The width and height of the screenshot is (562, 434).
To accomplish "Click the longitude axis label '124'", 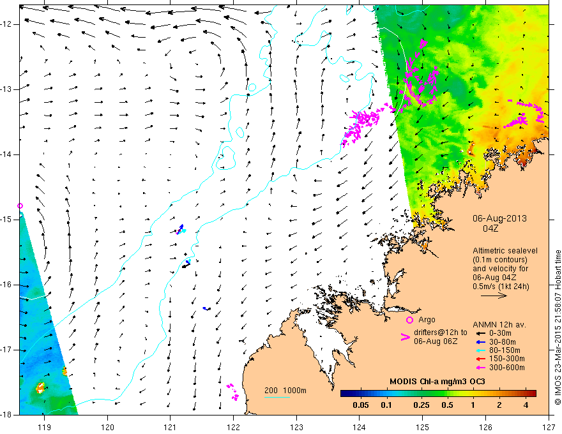I will [x=360, y=427].
